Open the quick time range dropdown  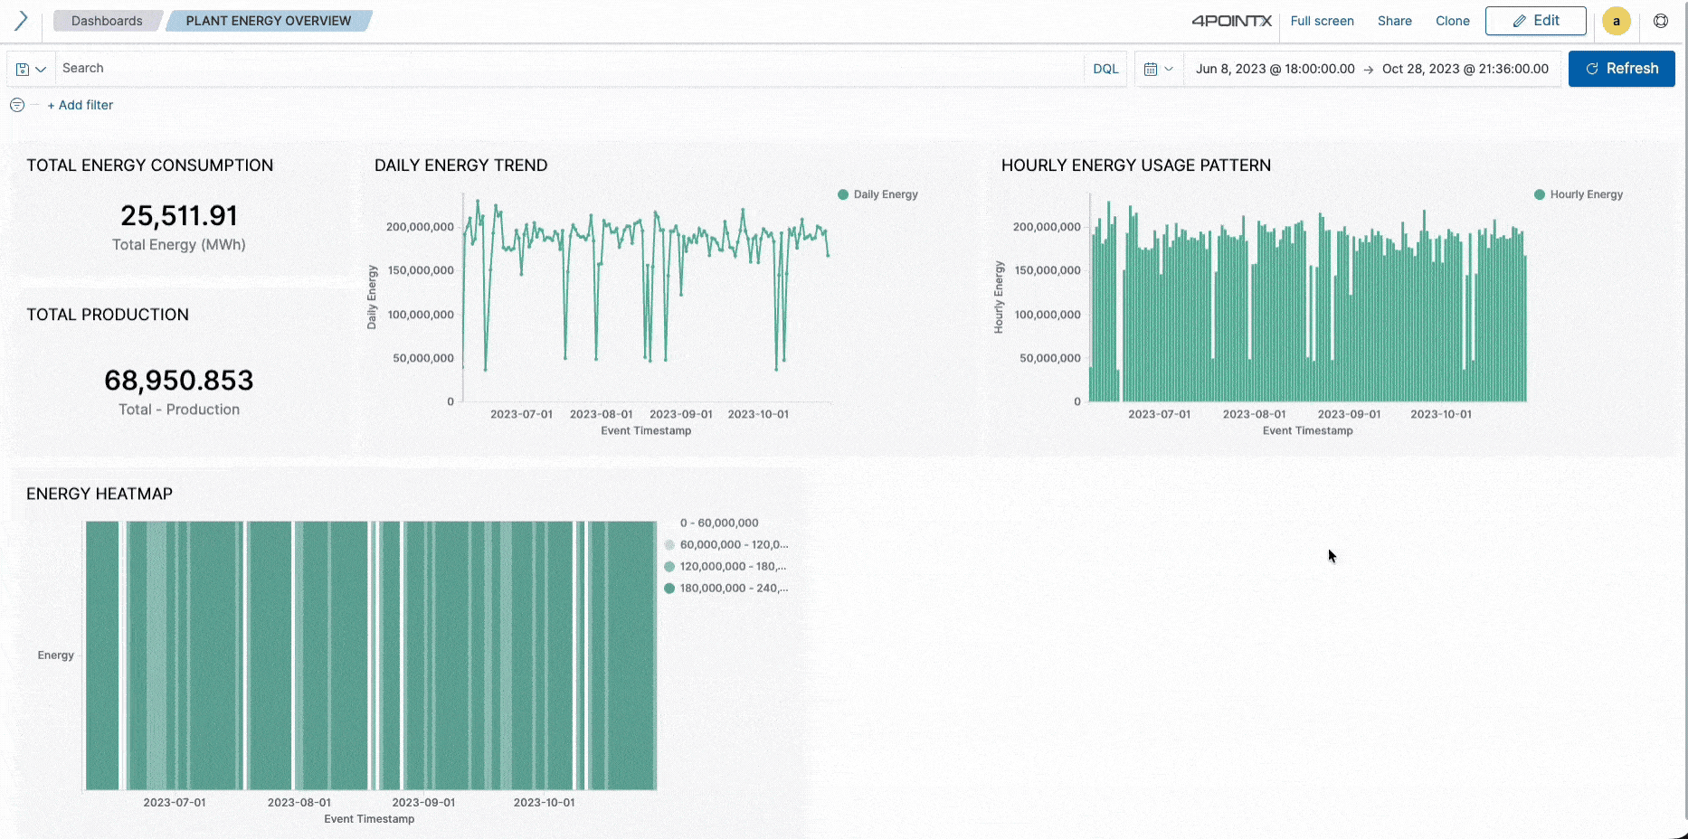click(1168, 68)
